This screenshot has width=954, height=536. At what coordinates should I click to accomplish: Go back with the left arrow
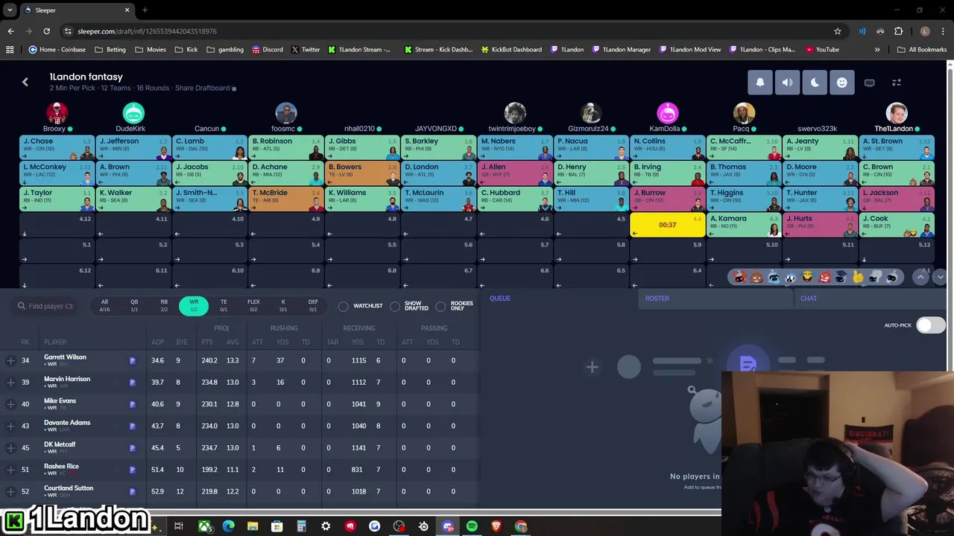coord(25,82)
